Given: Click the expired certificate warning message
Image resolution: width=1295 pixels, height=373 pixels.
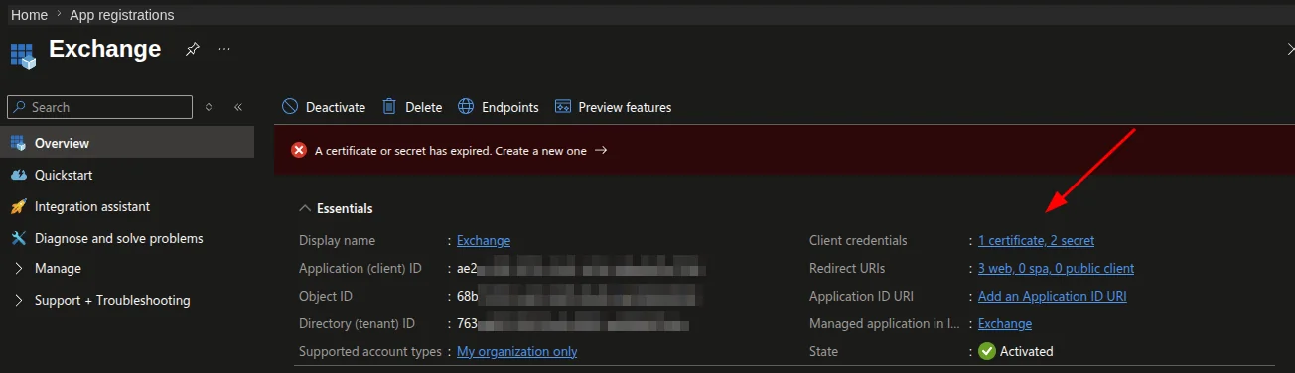Looking at the screenshot, I should [450, 151].
